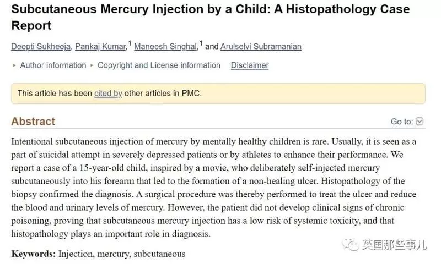441x264 pixels.
Task: Click the triangle before Author information
Action: click(14, 65)
